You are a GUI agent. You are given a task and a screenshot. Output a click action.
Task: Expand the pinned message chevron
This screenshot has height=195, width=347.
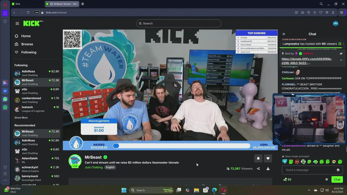pos(341,60)
